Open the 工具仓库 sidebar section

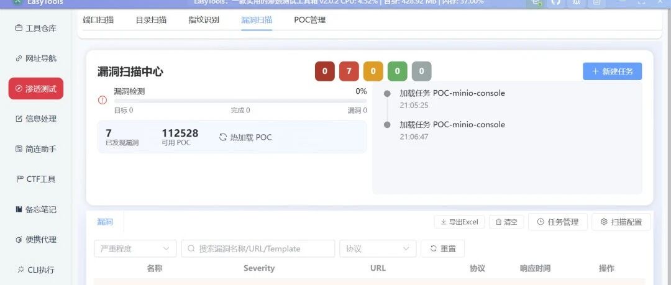tap(36, 28)
